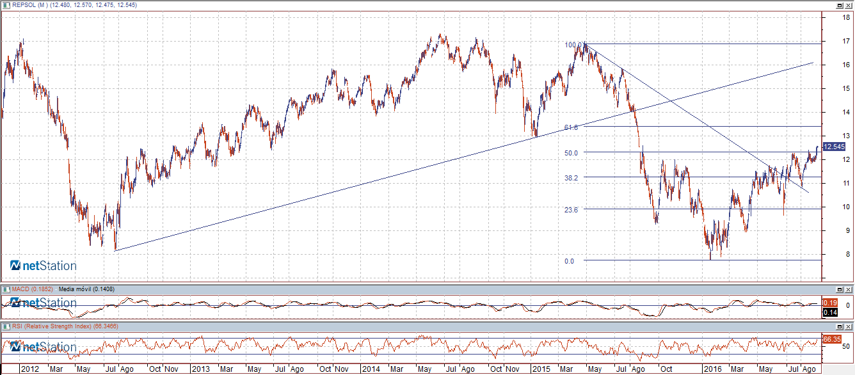The height and width of the screenshot is (375, 855).
Task: Close the RSI indicator panel
Action: [848, 326]
